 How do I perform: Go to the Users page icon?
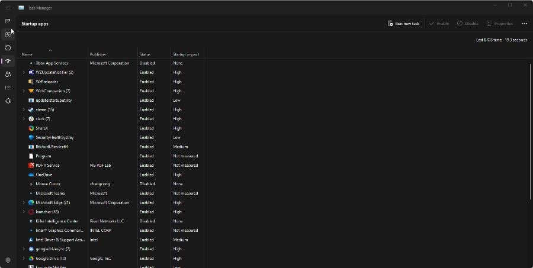(8, 75)
